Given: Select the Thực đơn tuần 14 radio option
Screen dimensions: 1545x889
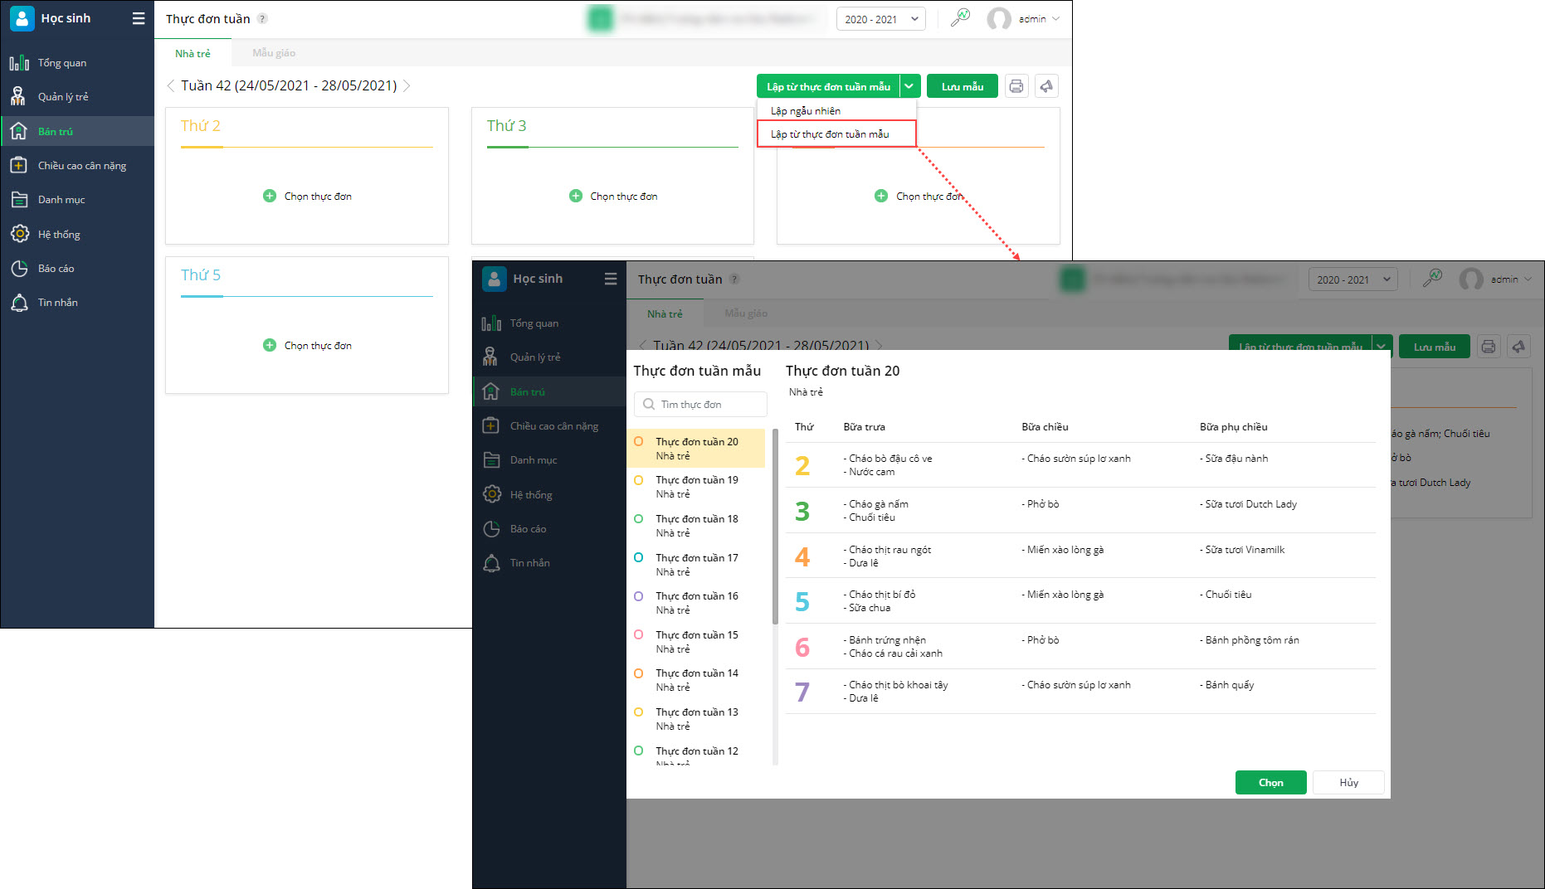Looking at the screenshot, I should pyautogui.click(x=639, y=673).
